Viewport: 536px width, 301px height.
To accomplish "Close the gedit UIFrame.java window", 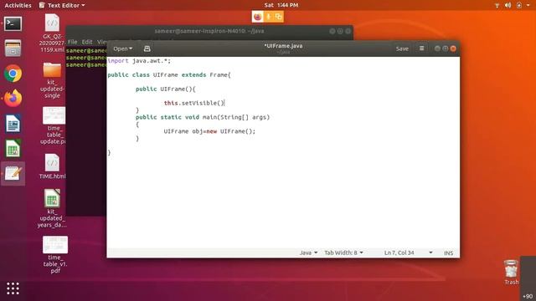I will tap(453, 48).
